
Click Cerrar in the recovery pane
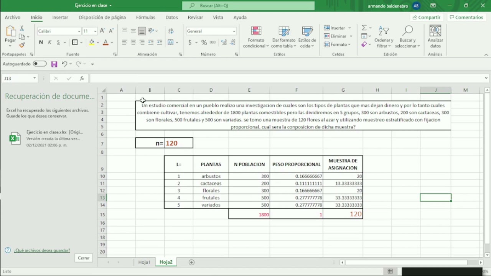84,258
